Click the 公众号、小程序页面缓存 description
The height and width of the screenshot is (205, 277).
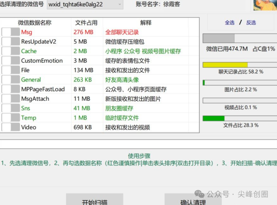pos(136,89)
